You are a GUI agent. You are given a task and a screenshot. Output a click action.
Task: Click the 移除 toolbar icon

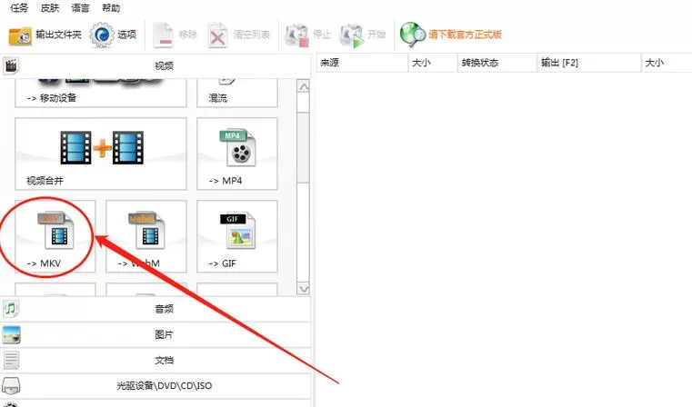coord(163,35)
